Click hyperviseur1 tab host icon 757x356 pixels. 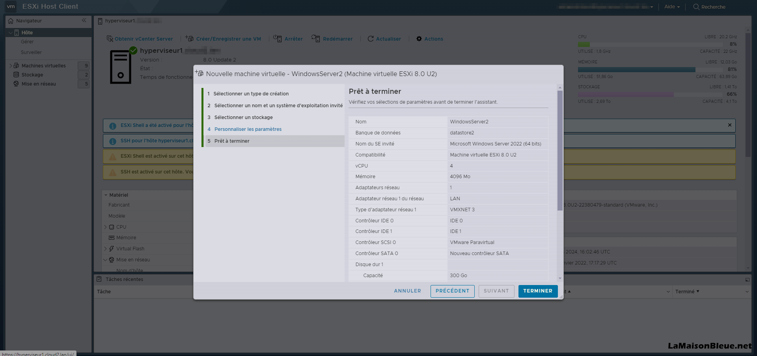coord(100,21)
